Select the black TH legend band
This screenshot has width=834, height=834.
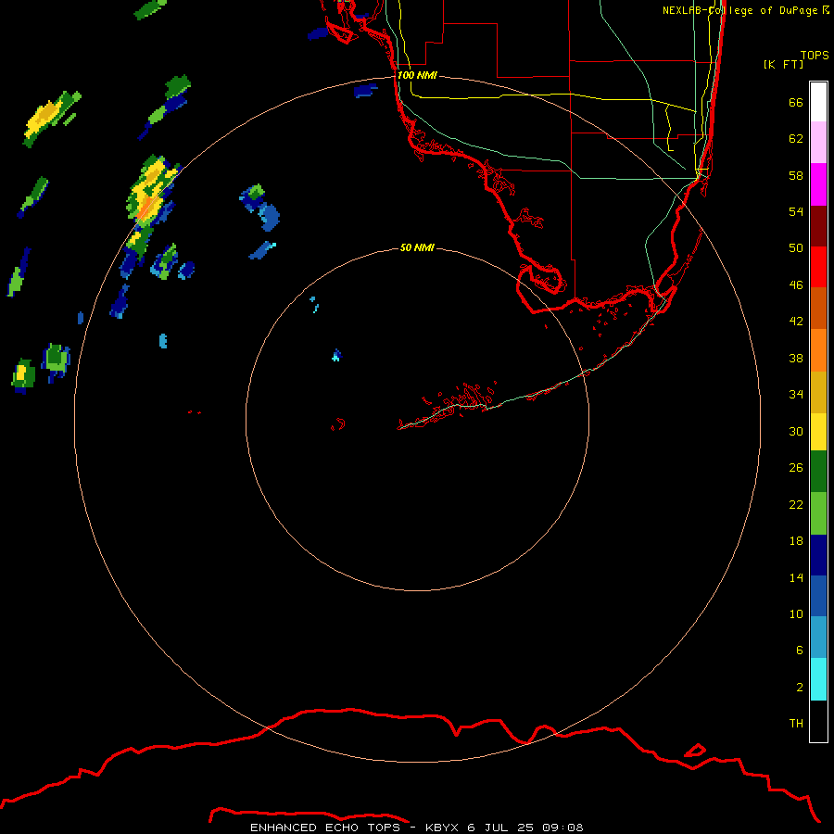click(818, 721)
